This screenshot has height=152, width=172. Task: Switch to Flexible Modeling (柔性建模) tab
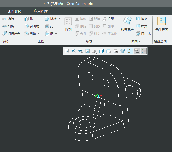pos(15,12)
